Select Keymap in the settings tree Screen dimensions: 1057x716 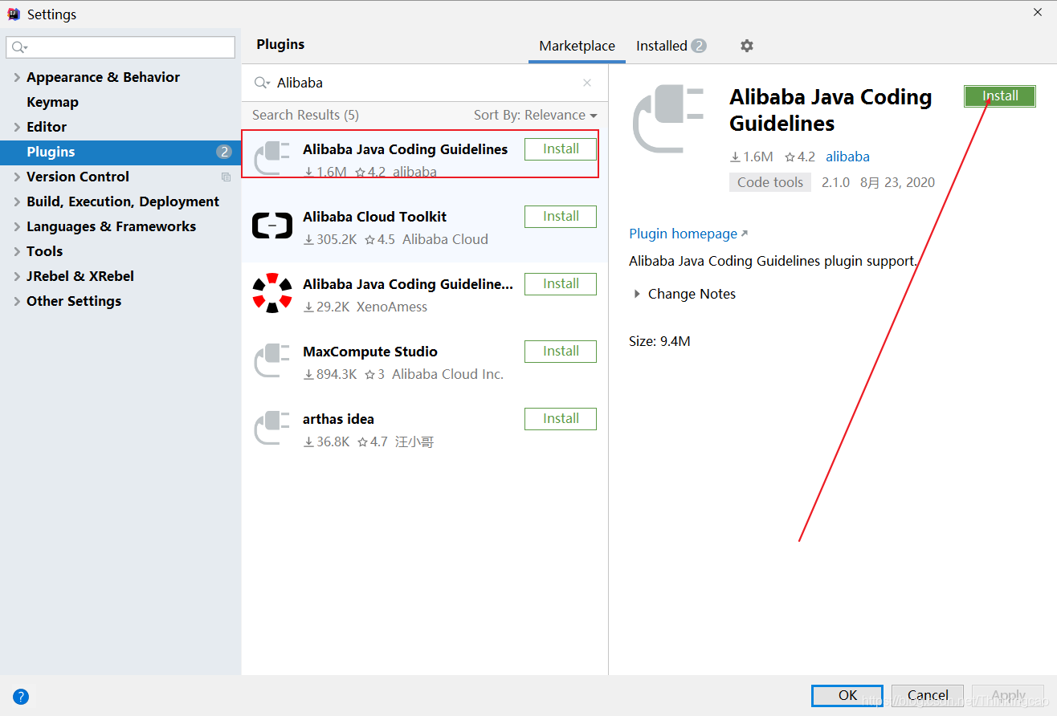pos(52,102)
